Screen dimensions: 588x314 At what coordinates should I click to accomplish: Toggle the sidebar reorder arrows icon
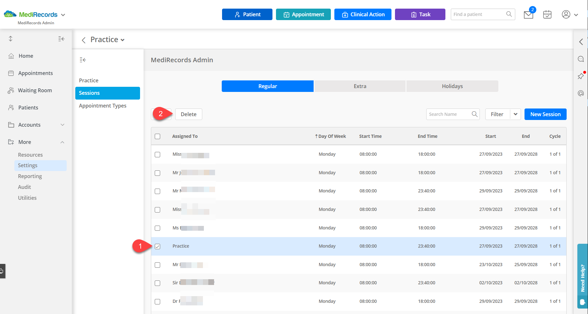click(11, 39)
